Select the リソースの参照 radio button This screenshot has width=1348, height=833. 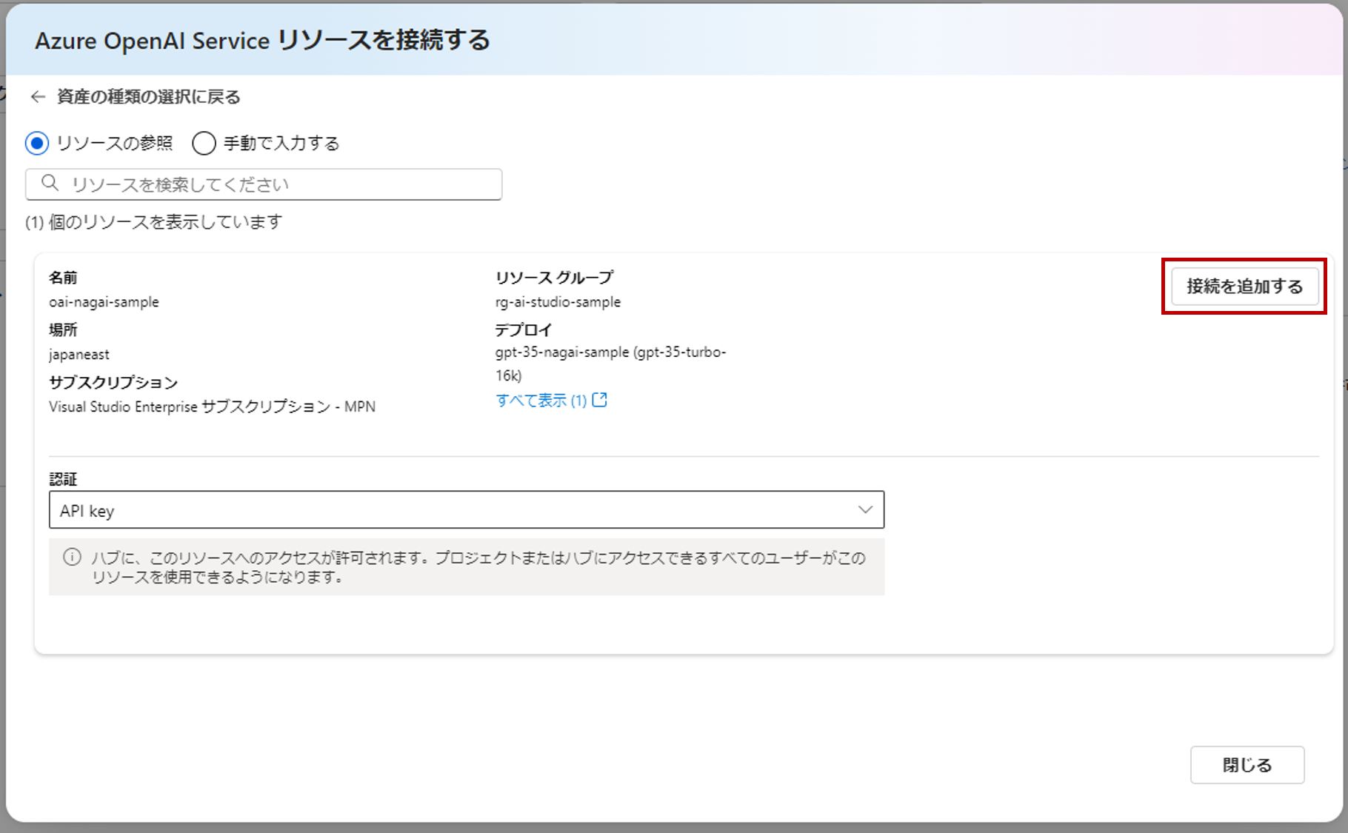tap(37, 143)
